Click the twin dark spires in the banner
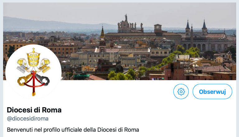The height and width of the screenshot is (137, 239). (x=196, y=26)
